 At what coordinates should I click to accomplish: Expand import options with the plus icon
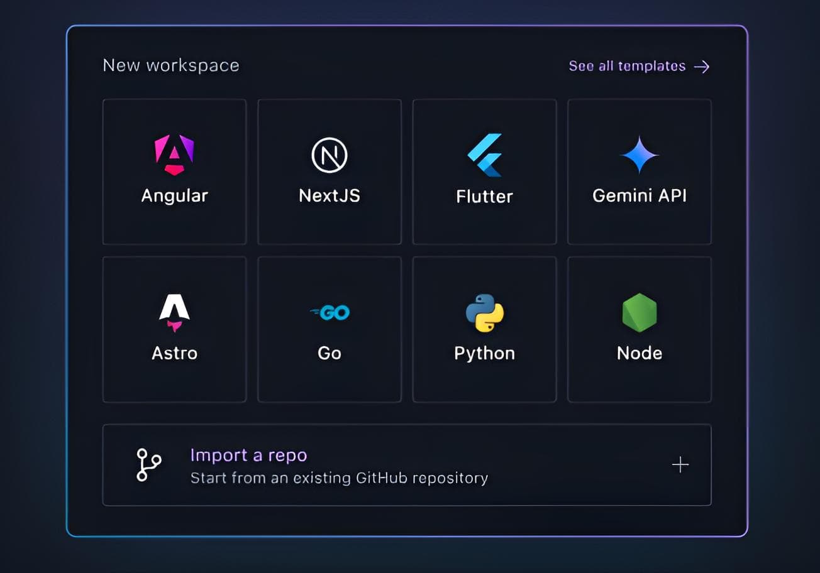pos(680,465)
